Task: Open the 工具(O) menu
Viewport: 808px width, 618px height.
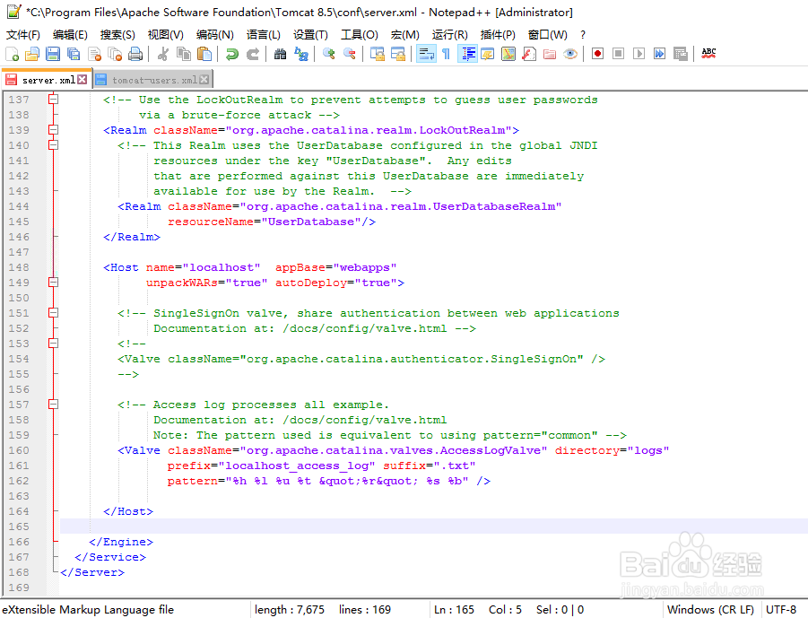Action: click(x=360, y=35)
